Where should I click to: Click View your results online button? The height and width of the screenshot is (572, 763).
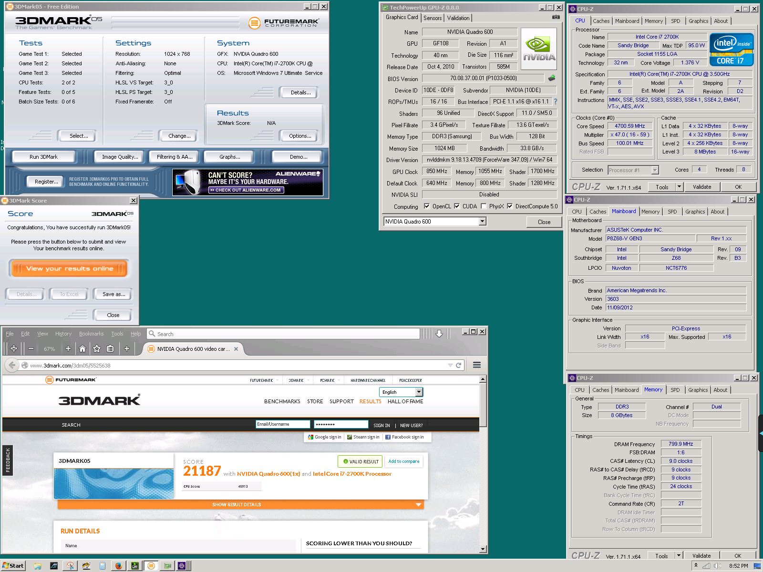pyautogui.click(x=69, y=268)
